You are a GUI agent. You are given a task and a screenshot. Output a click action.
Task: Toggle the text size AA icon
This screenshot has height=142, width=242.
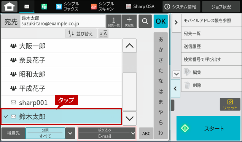point(103,33)
